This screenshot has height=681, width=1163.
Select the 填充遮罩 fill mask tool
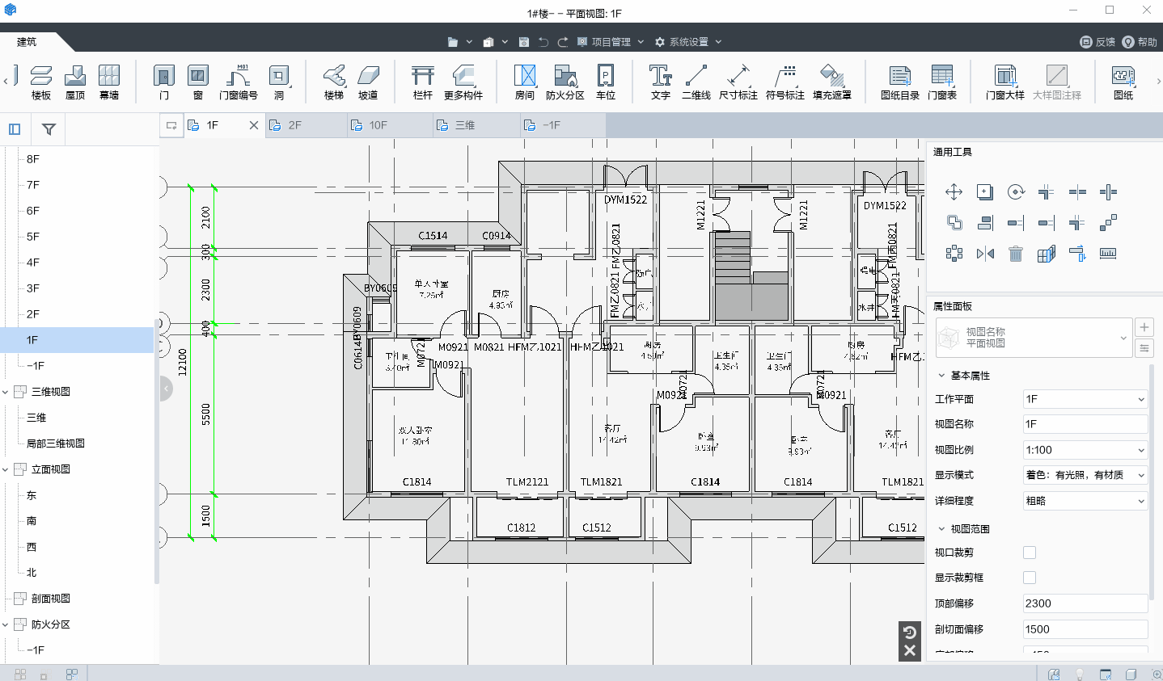tap(832, 83)
